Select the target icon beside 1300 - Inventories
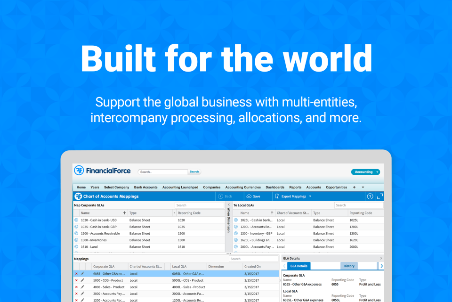The height and width of the screenshot is (302, 452). tap(77, 240)
